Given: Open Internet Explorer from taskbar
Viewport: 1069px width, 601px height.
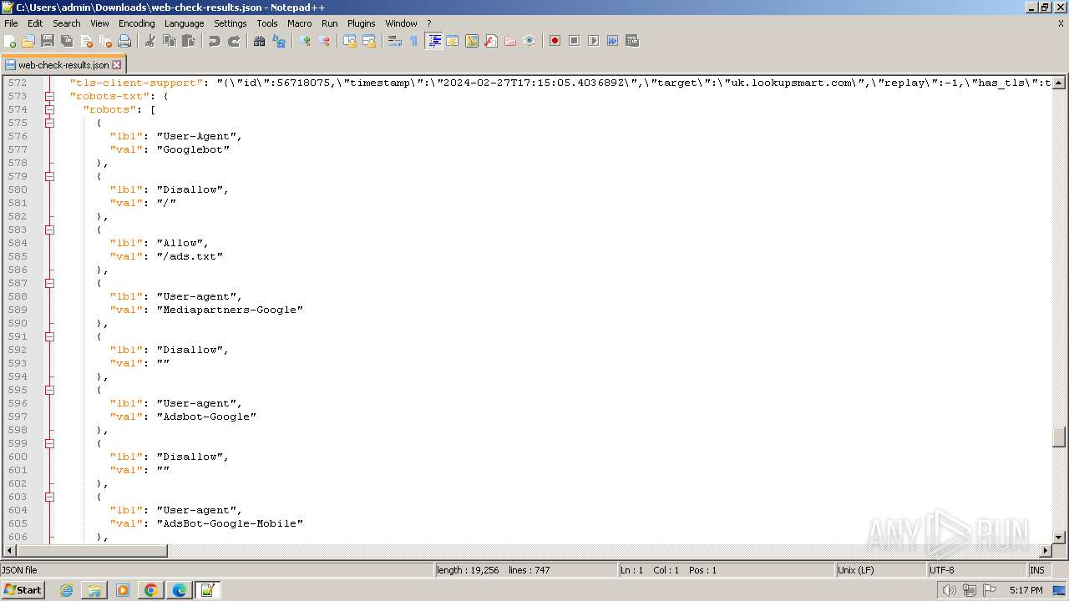Looking at the screenshot, I should tap(66, 590).
